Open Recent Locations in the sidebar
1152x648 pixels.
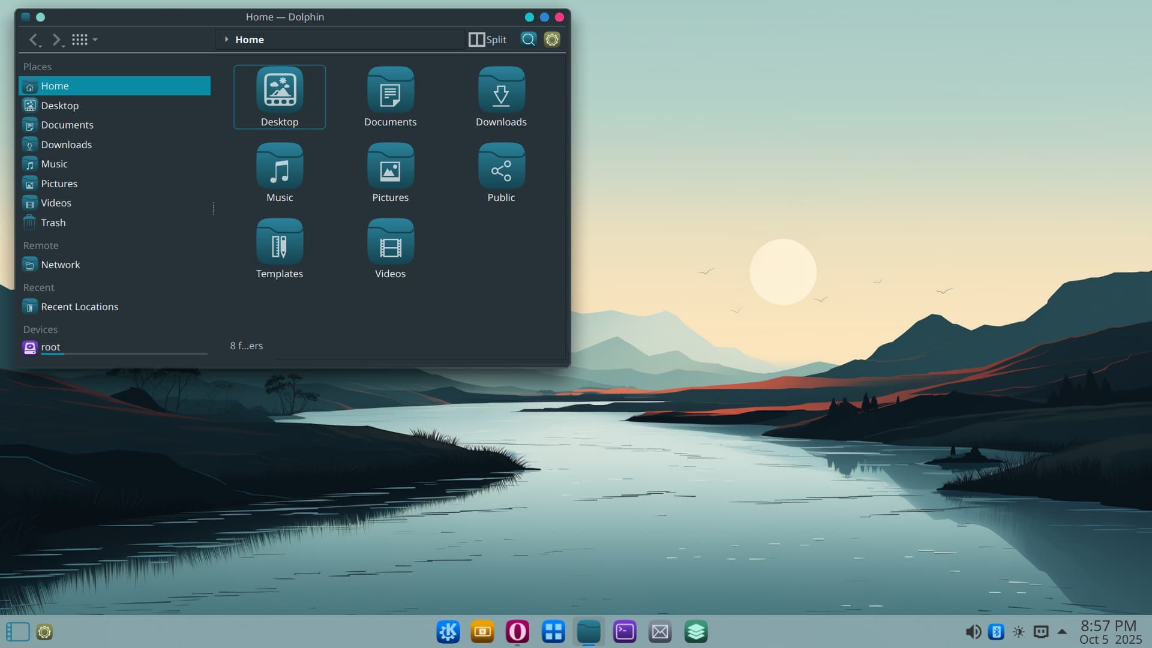pos(79,307)
